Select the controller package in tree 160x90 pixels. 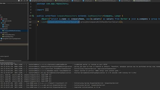(5, 19)
